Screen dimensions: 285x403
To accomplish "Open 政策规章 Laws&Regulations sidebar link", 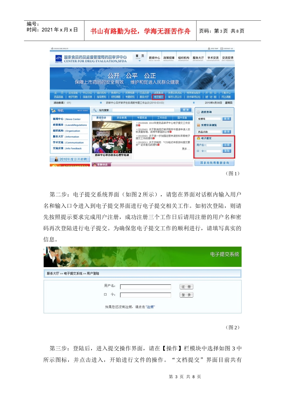I will [70, 125].
